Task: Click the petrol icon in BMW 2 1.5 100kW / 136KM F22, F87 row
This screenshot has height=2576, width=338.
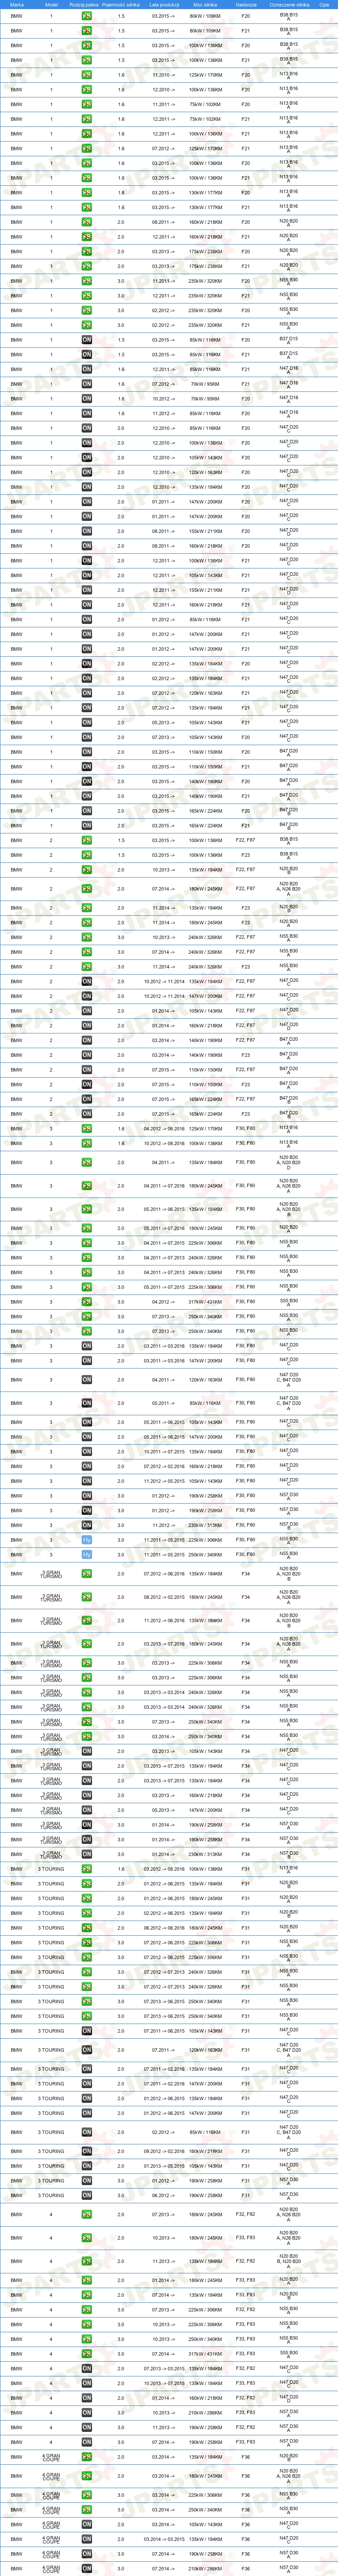Action: 87,840
